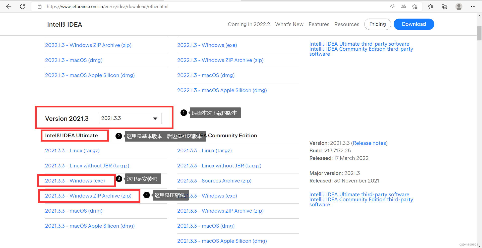Open the Features menu

319,24
